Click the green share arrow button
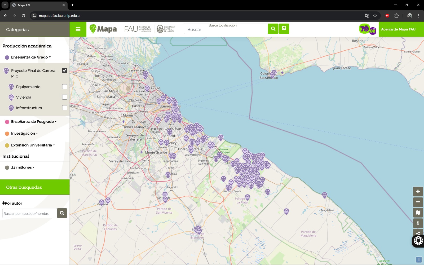The width and height of the screenshot is (424, 265). click(284, 29)
